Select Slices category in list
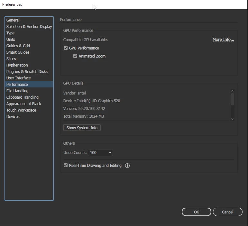The width and height of the screenshot is (248, 226). [x=29, y=59]
